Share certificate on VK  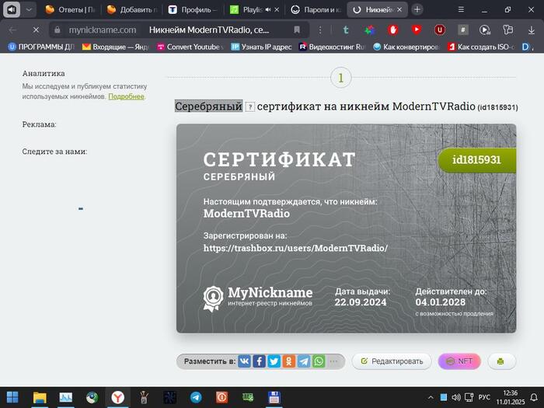[x=244, y=361]
